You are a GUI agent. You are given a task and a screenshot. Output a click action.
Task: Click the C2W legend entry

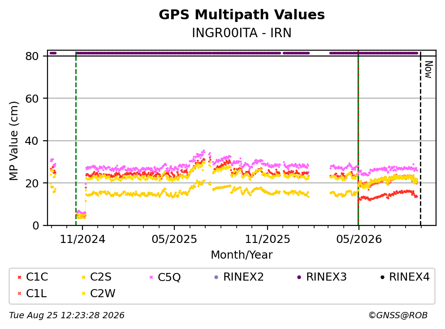[x=98, y=294]
